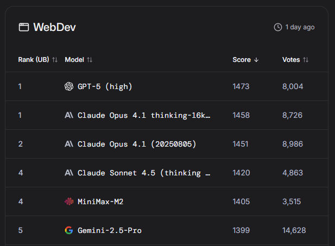This screenshot has height=246, width=335.
Task: Select votes value 14,628
Action: [x=294, y=230]
